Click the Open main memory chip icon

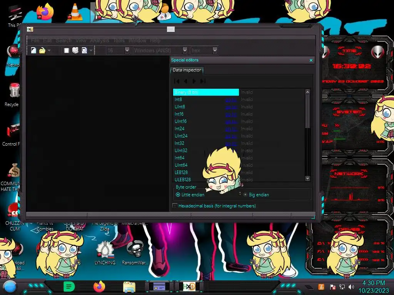point(67,50)
